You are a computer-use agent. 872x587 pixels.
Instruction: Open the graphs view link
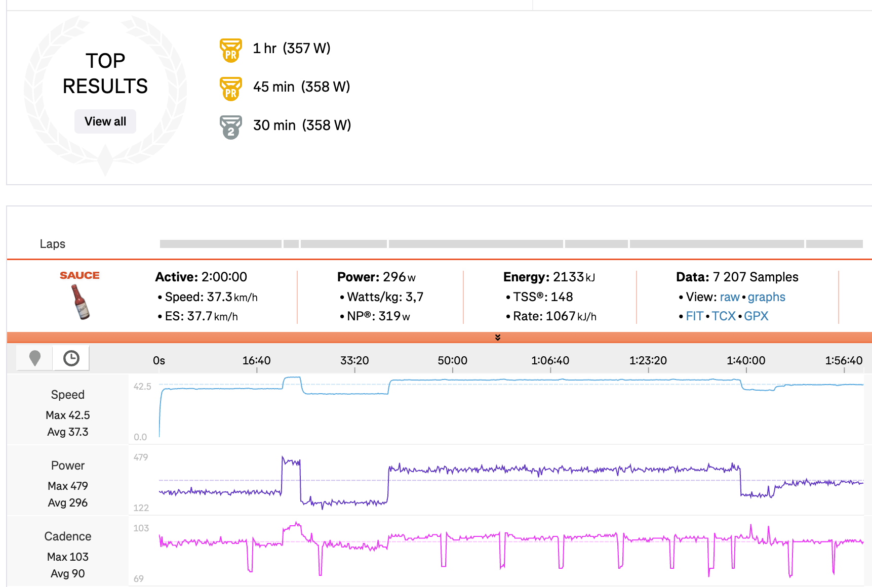point(767,297)
